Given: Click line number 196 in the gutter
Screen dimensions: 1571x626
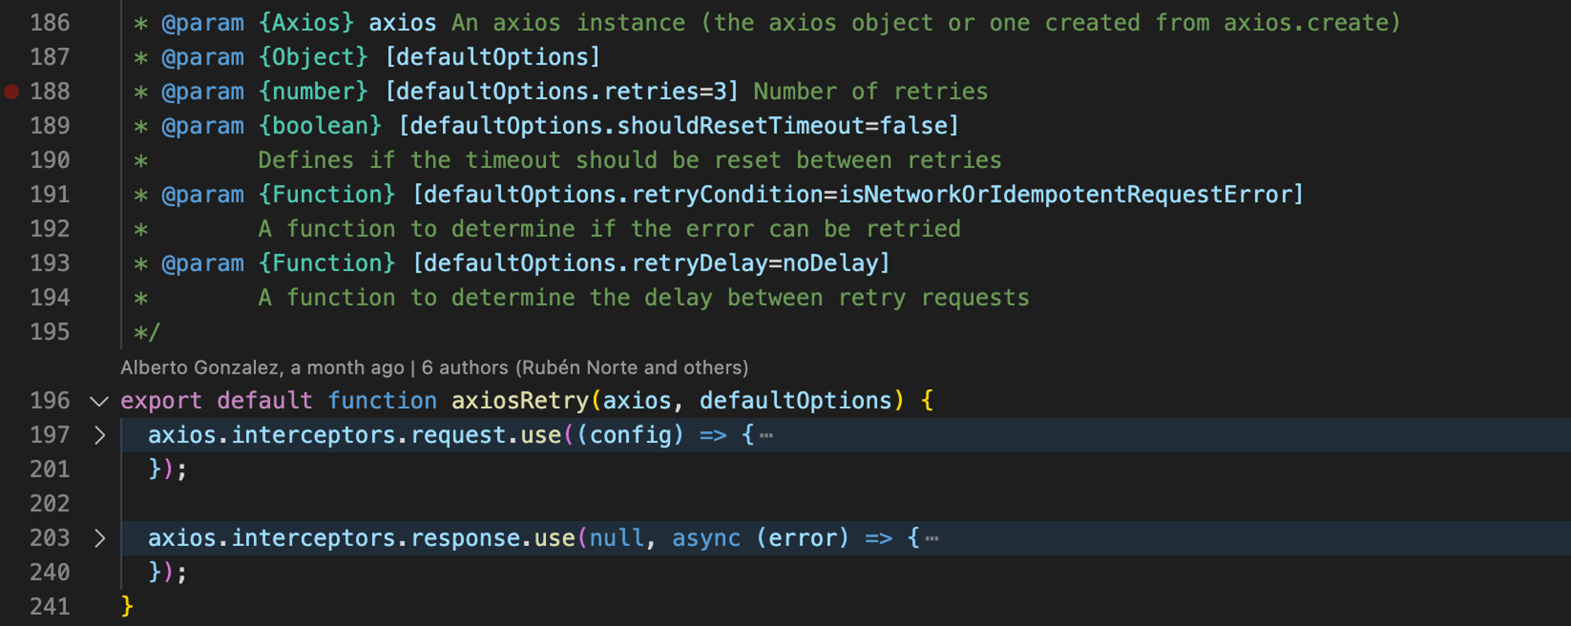Looking at the screenshot, I should point(49,401).
